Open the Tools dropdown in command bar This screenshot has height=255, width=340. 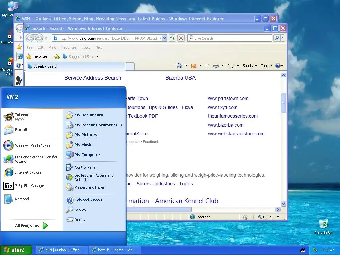point(267,66)
